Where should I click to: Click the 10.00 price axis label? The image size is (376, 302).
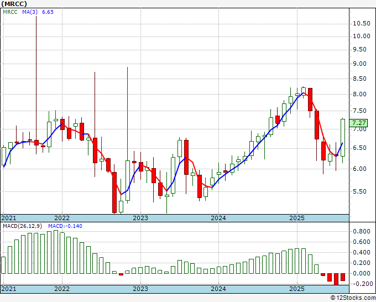(362, 36)
